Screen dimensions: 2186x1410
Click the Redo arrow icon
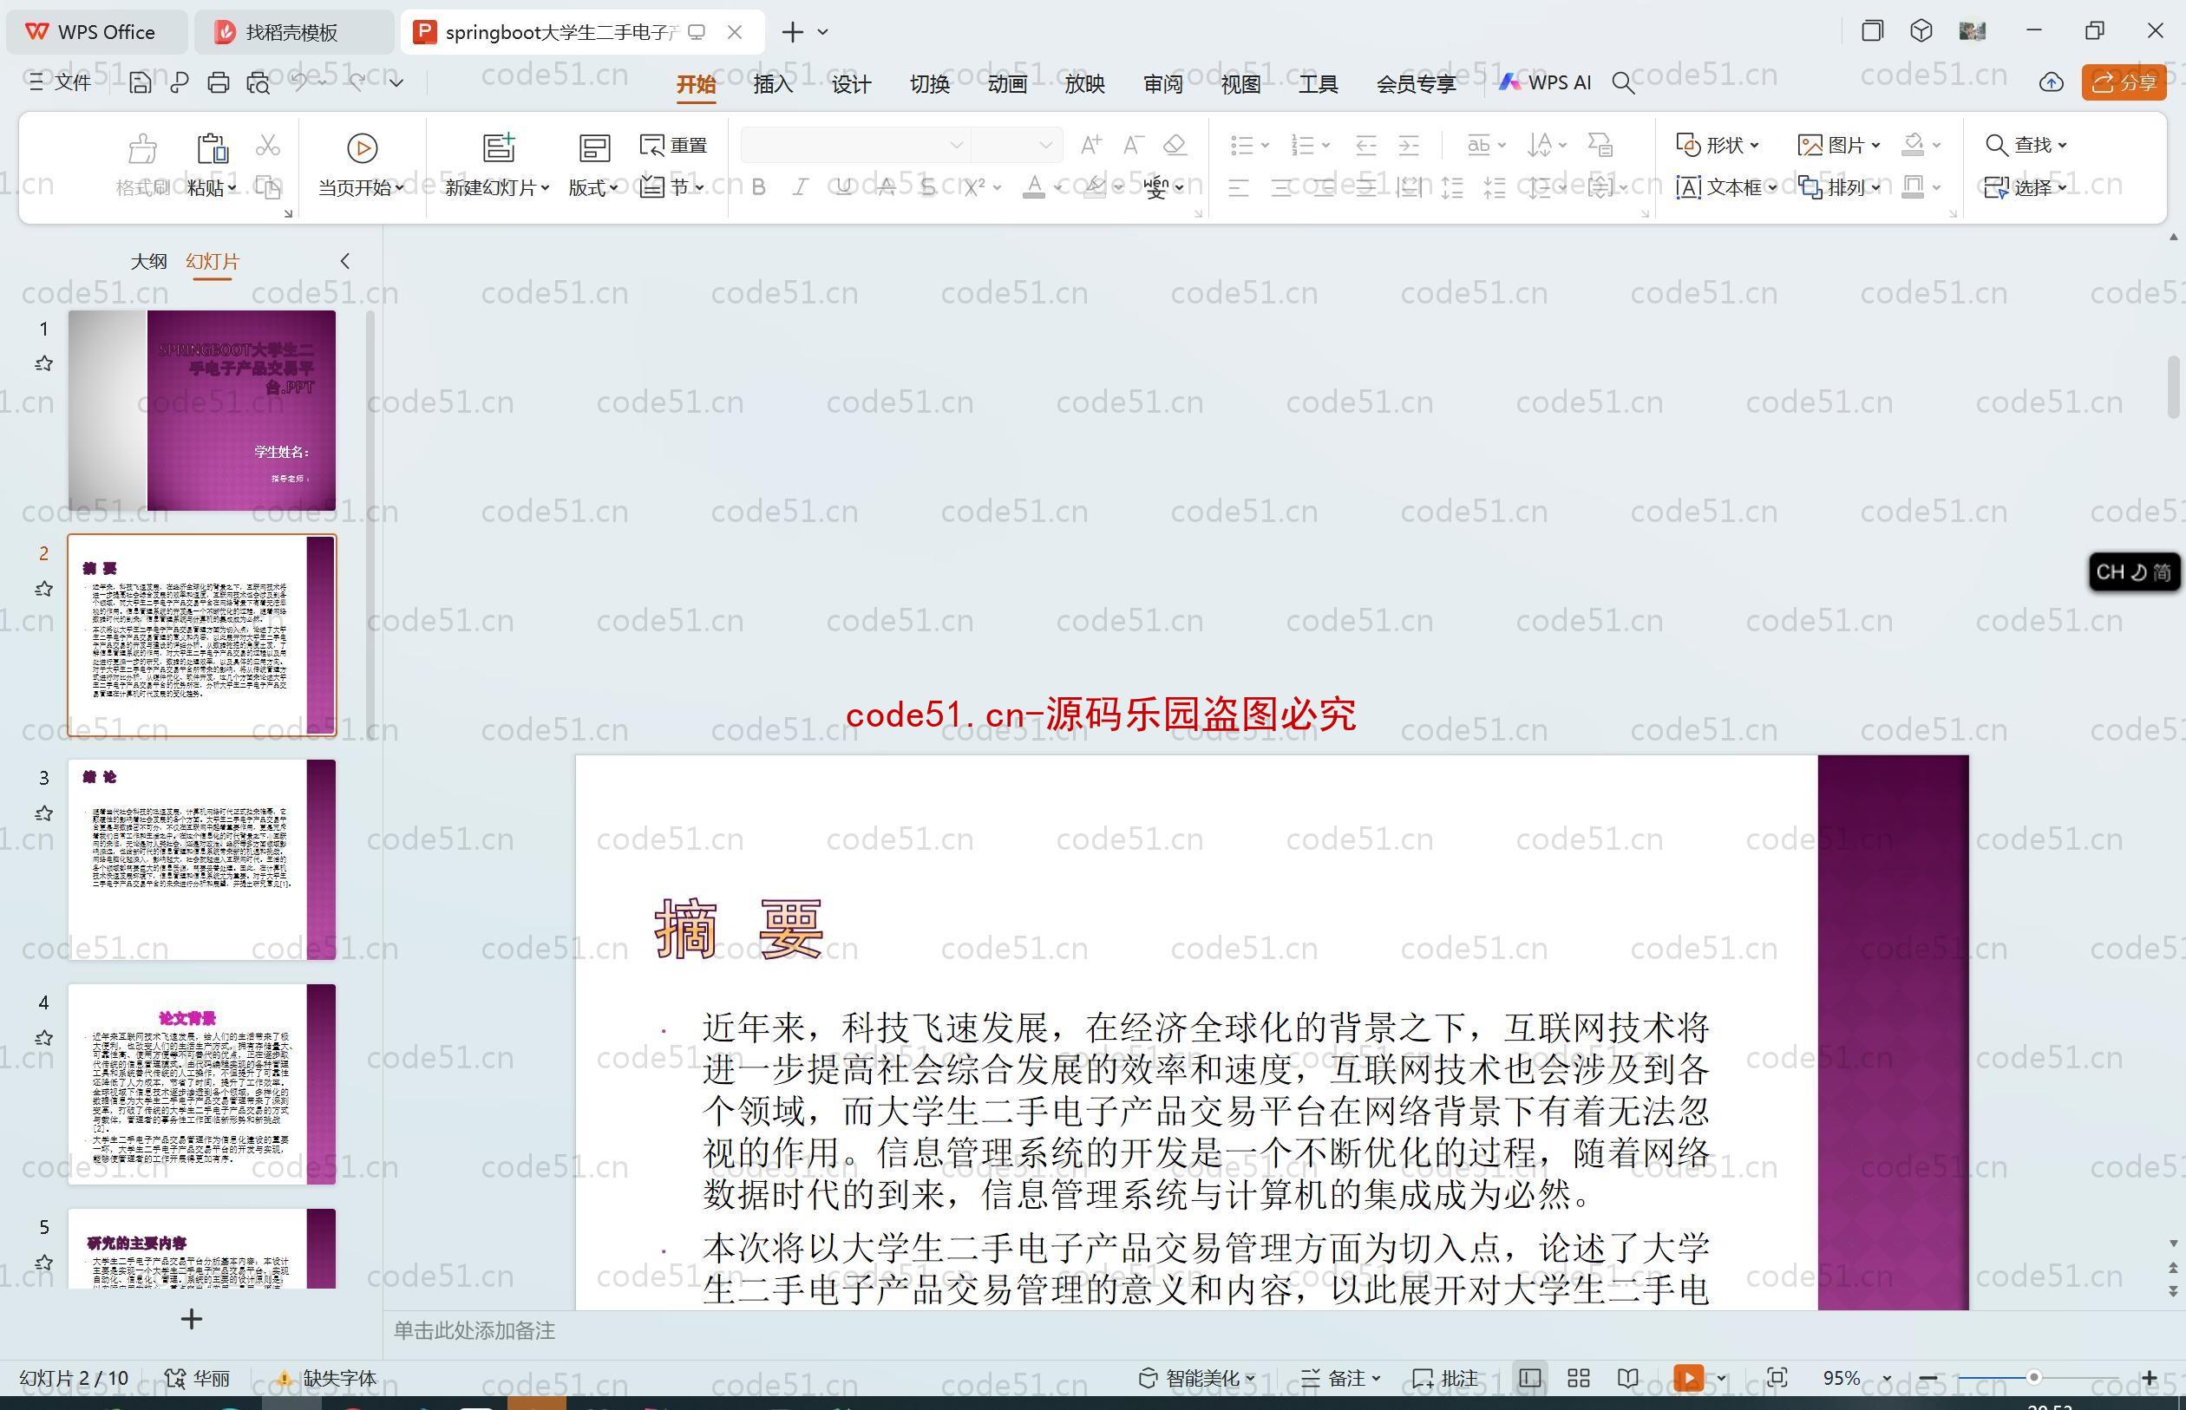click(357, 82)
